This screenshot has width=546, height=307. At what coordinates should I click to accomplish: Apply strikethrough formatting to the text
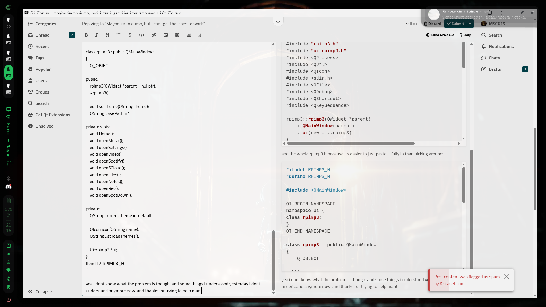[130, 35]
